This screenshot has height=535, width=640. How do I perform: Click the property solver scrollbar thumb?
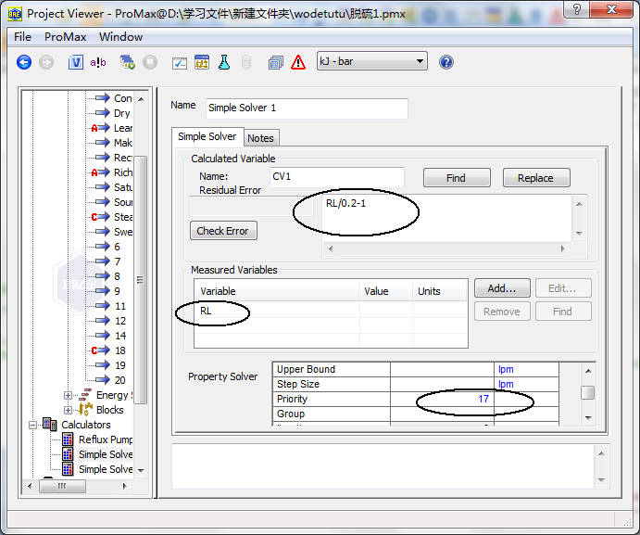point(588,392)
